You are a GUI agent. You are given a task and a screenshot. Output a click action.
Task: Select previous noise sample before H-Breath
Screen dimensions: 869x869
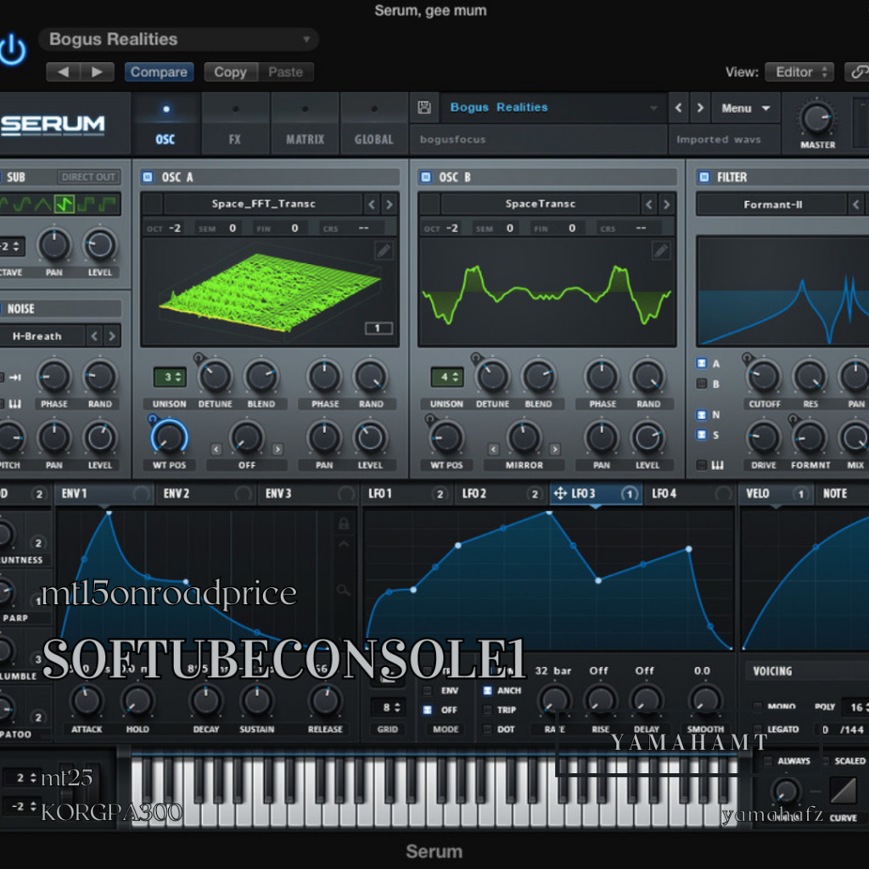pos(94,336)
